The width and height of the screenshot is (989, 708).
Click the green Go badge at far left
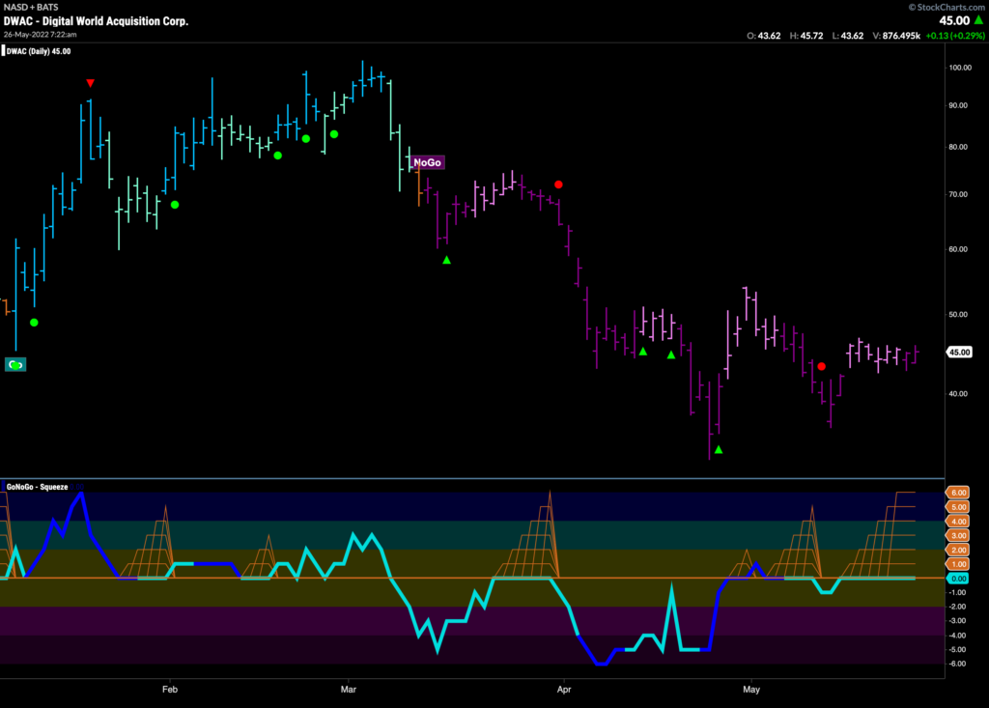(14, 364)
